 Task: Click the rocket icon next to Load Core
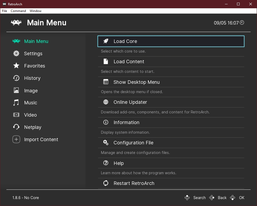click(106, 41)
